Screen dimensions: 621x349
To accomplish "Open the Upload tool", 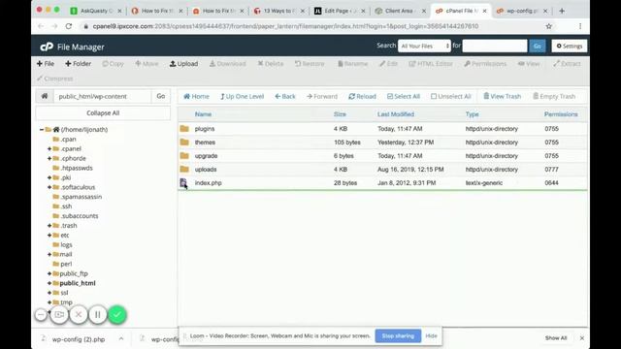I will point(183,64).
